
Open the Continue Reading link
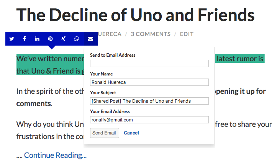click(55, 155)
